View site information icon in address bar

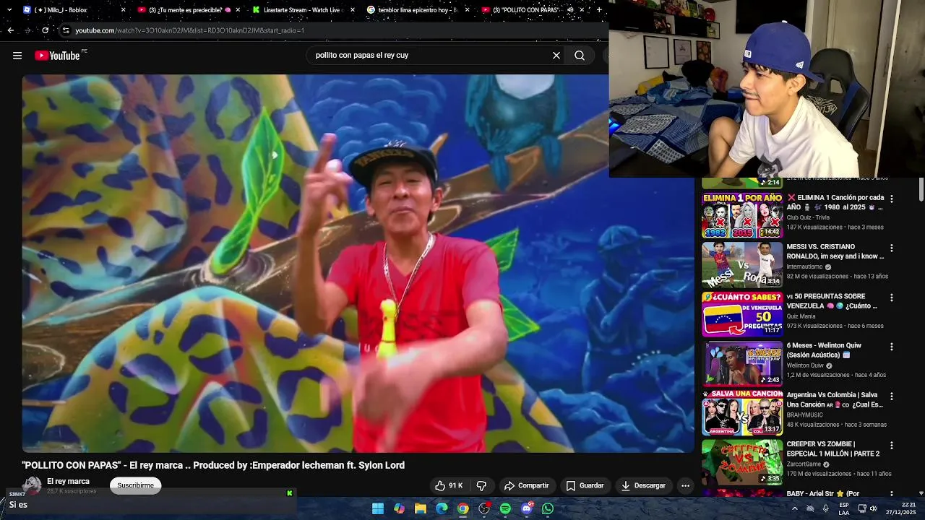pyautogui.click(x=66, y=30)
